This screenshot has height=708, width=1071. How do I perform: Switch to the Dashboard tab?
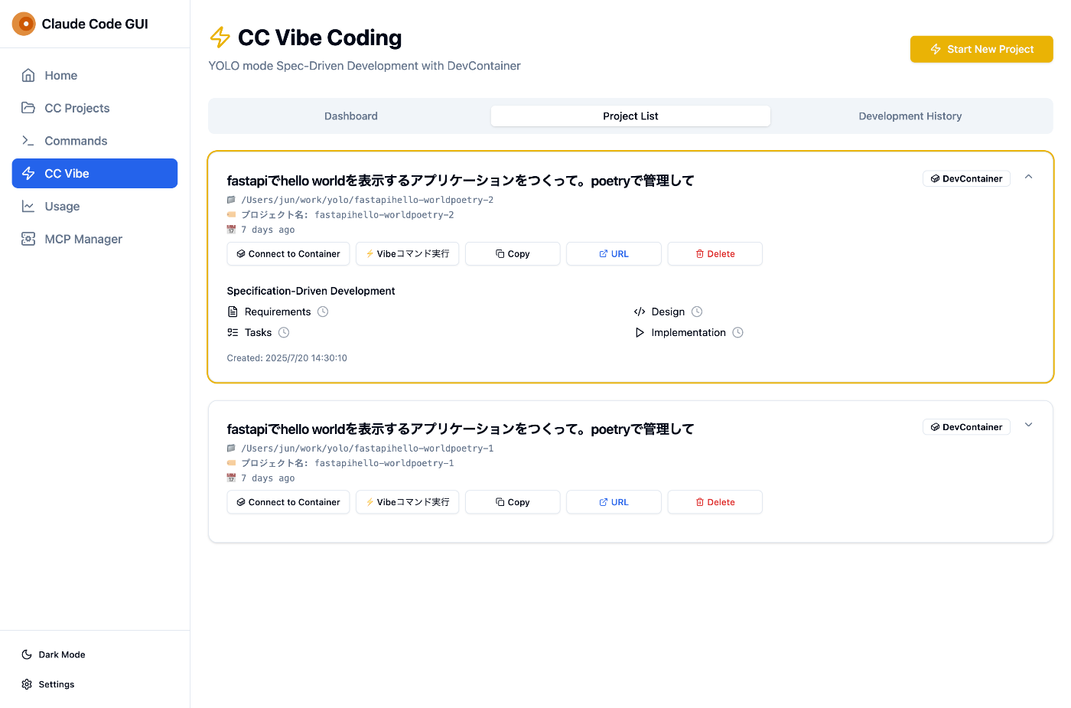(x=350, y=116)
